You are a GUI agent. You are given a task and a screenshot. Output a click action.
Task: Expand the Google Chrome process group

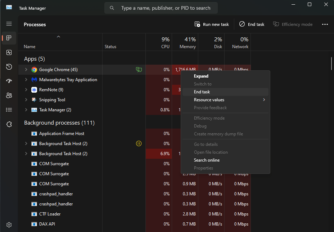point(26,70)
